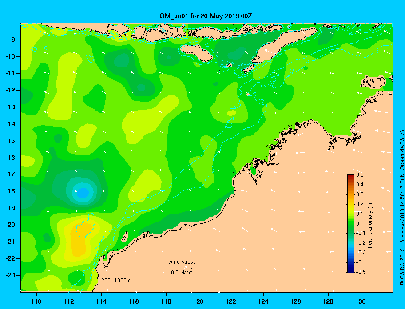Click the longitude label 126

point(296,301)
